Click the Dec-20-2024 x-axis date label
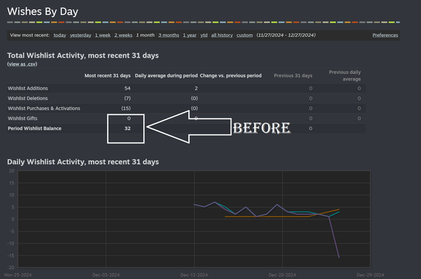 coord(282,275)
